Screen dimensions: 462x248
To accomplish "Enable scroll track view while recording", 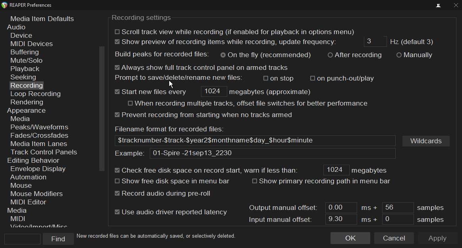I will point(117,32).
